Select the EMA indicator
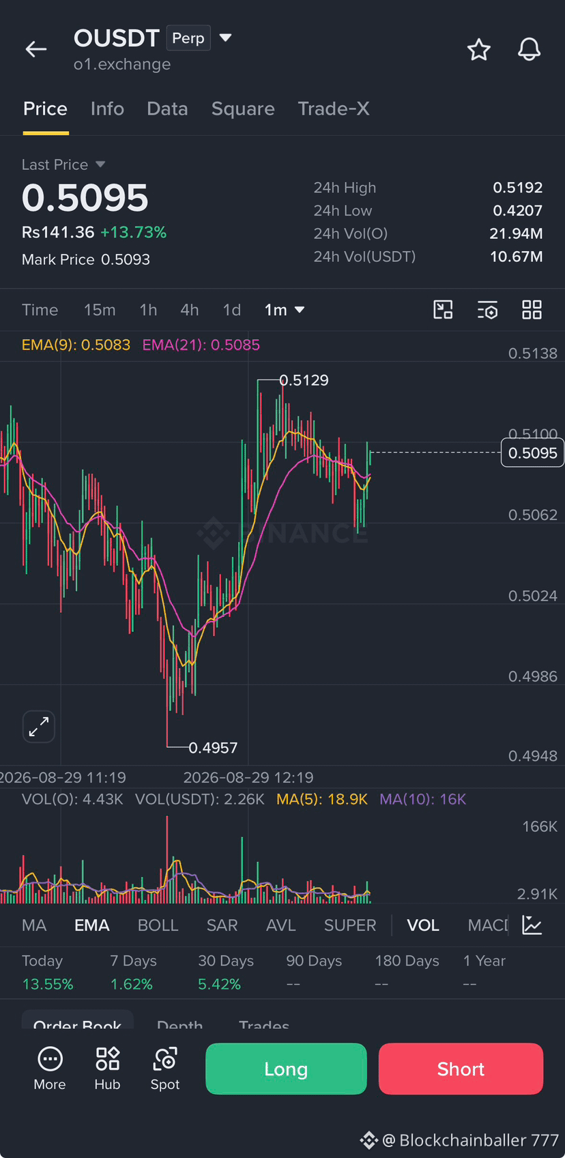Image resolution: width=565 pixels, height=1158 pixels. 92,925
